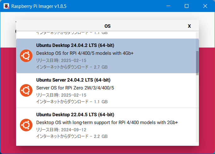Click the OS list scrollbar thumb
Viewport: 215px width, 154px height.
197,63
